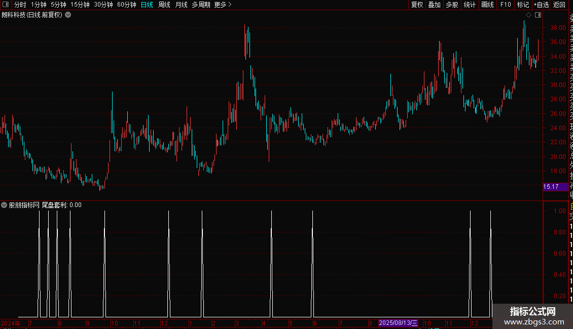Viewport: 573px width, 329px height.
Task: Click the 2025/08/13/三 date label
Action: click(398, 323)
